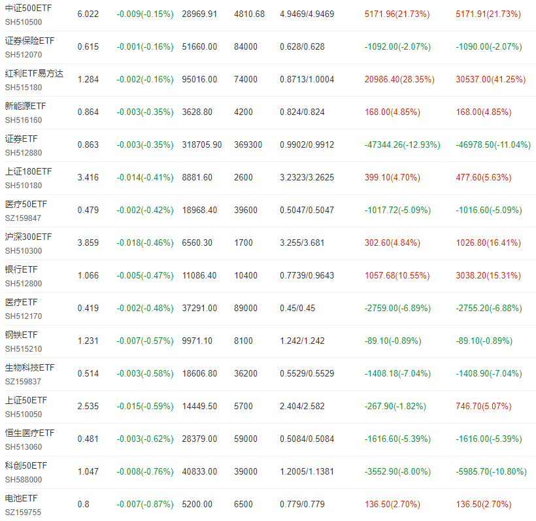
Task: Click code SH588000
Action: [24, 480]
